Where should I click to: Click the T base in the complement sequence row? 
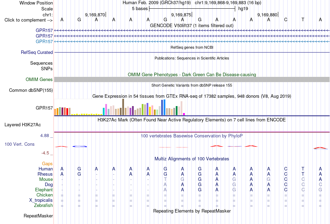point(303,20)
